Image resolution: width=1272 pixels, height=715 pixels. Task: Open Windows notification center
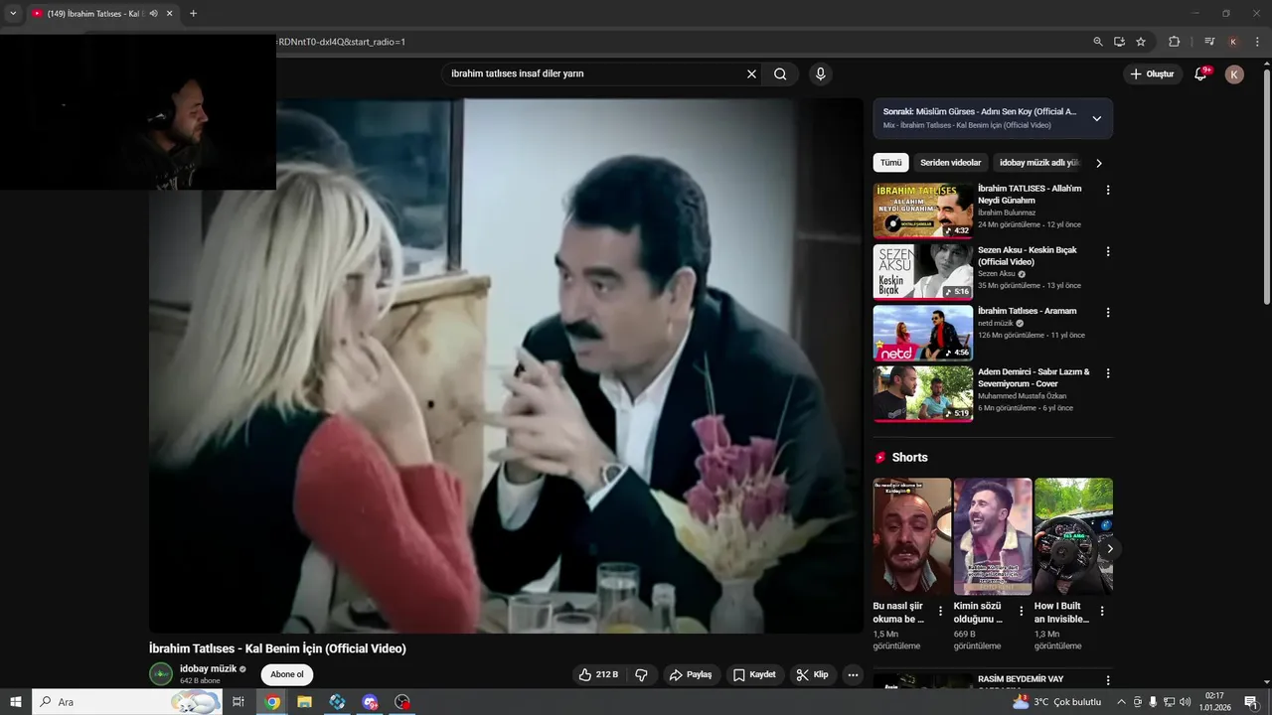tap(1251, 702)
